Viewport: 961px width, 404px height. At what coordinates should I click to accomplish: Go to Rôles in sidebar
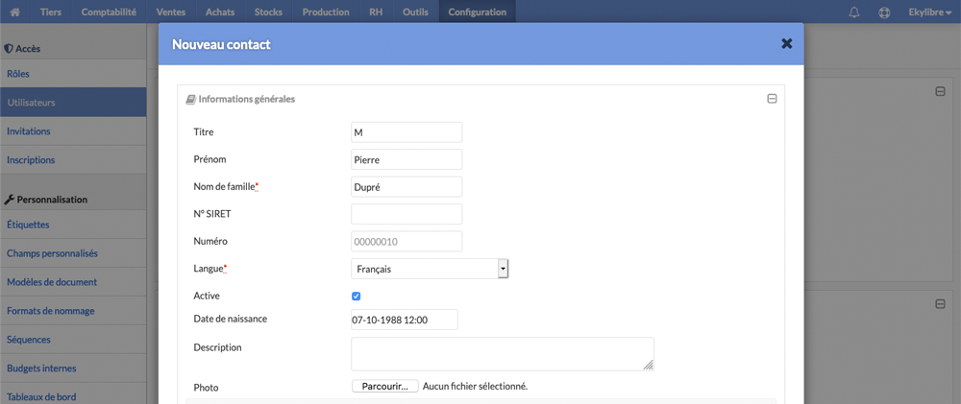(x=73, y=74)
